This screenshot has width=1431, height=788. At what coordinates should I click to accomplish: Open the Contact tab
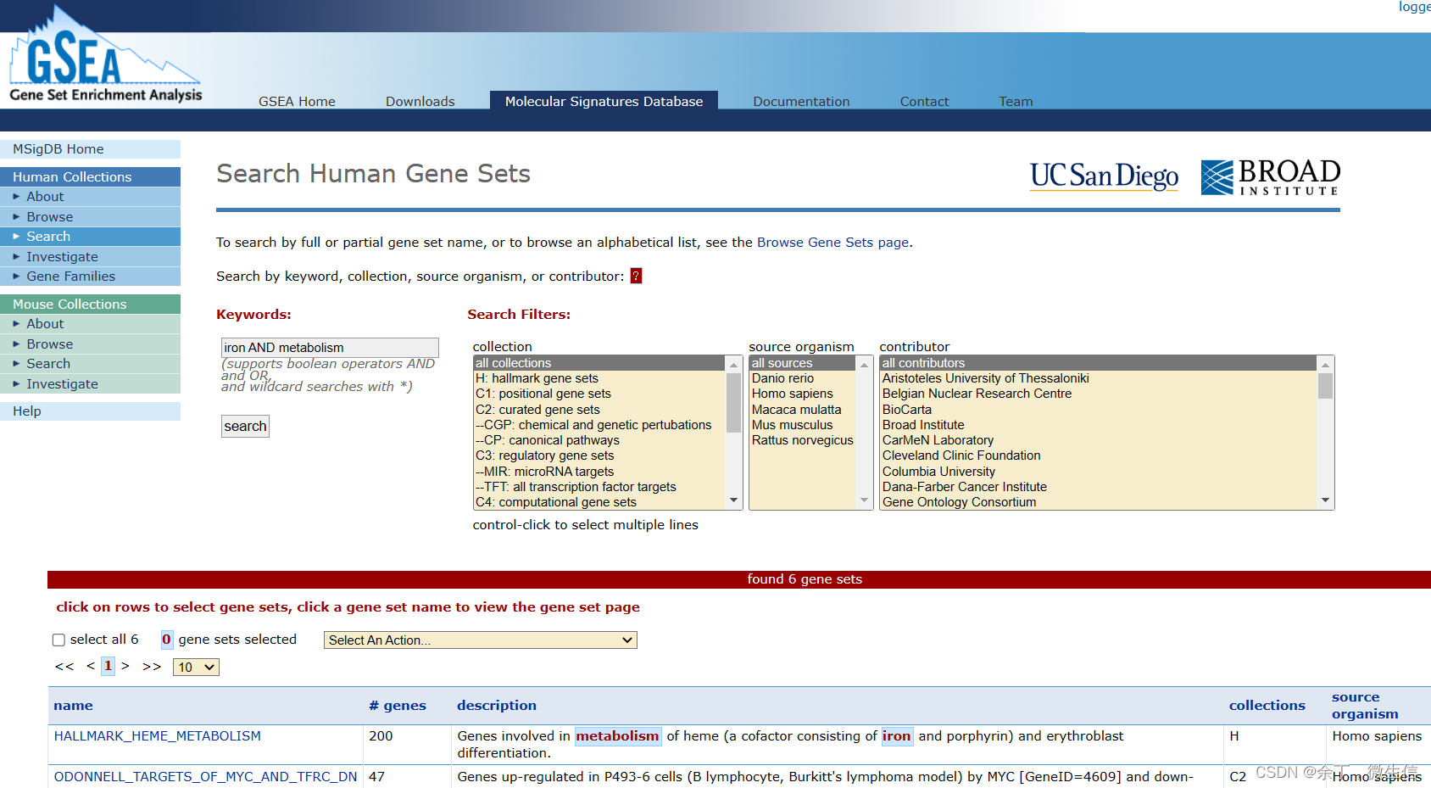pyautogui.click(x=924, y=101)
